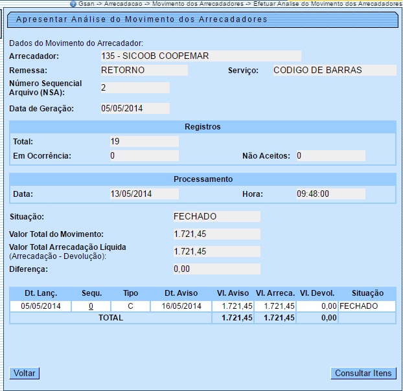Viewport: 403px width, 391px height.
Task: Open the Sequ. link value 0
Action: 91,306
